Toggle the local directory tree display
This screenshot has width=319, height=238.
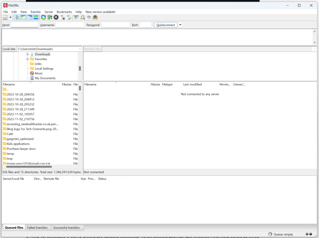click(x=23, y=17)
